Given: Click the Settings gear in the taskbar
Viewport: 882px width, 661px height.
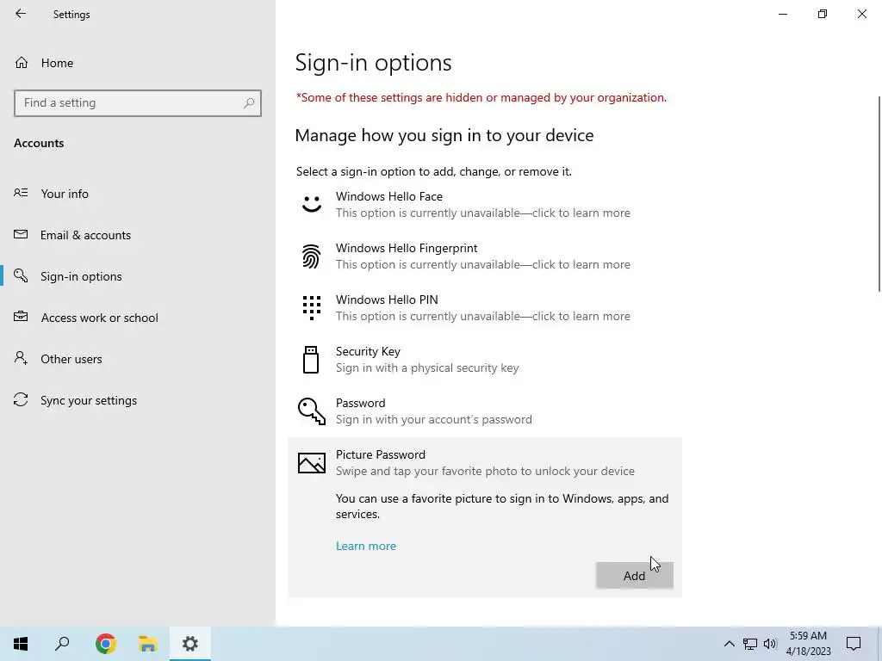Looking at the screenshot, I should point(190,644).
